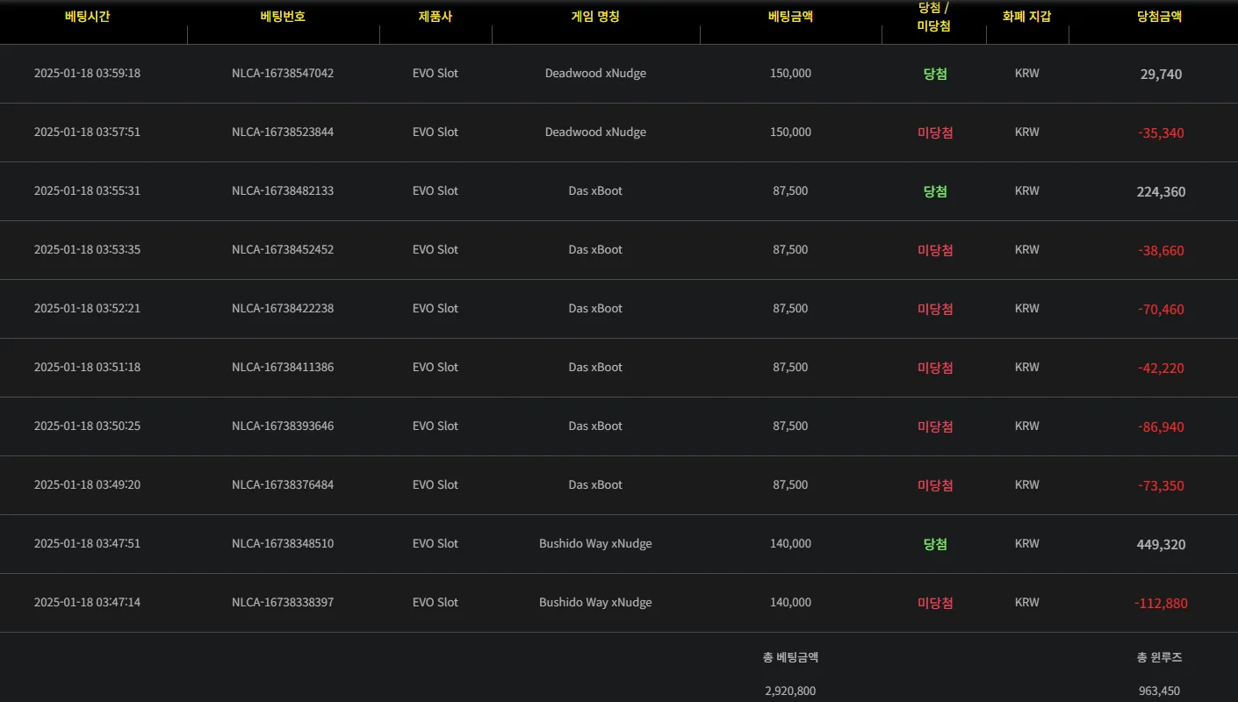Click loss amount -42,220
This screenshot has height=702, width=1238.
pos(1161,369)
